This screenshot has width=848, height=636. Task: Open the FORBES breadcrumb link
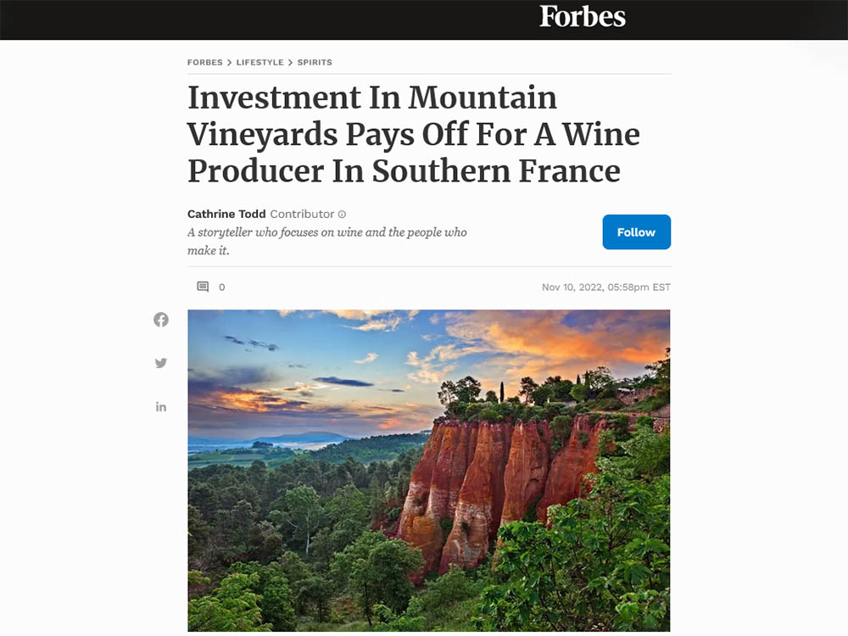coord(205,62)
